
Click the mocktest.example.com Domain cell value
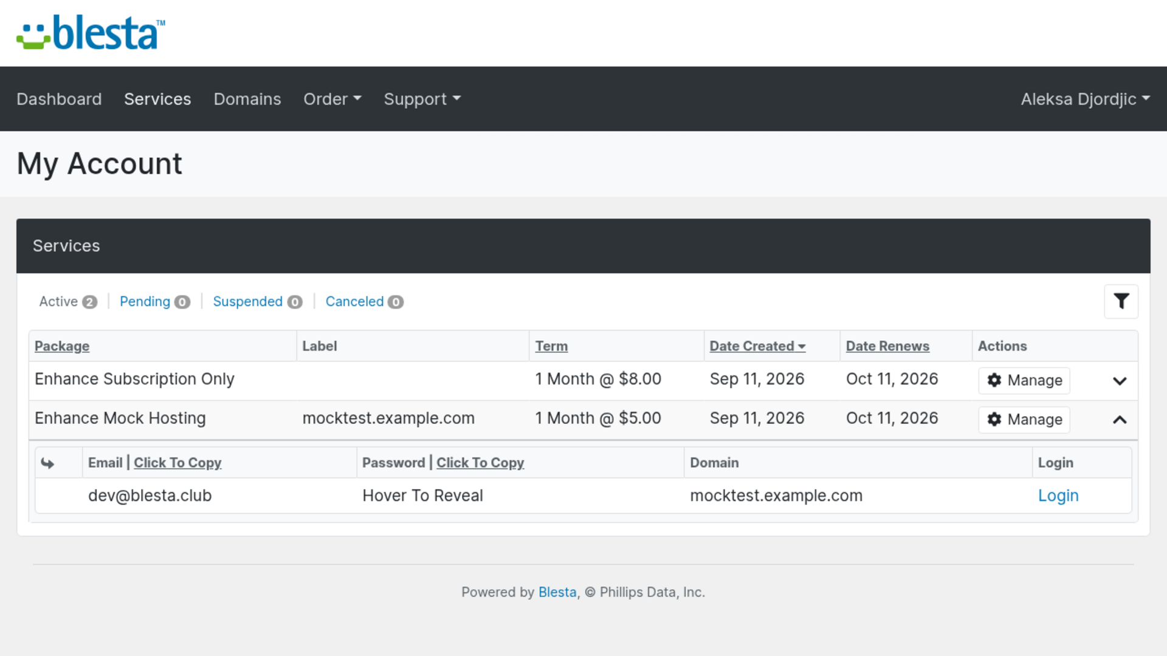776,496
